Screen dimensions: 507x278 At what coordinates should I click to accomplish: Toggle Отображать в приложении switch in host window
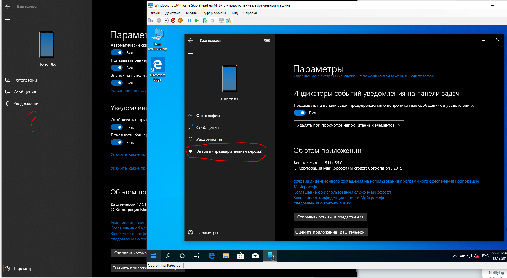point(117,127)
